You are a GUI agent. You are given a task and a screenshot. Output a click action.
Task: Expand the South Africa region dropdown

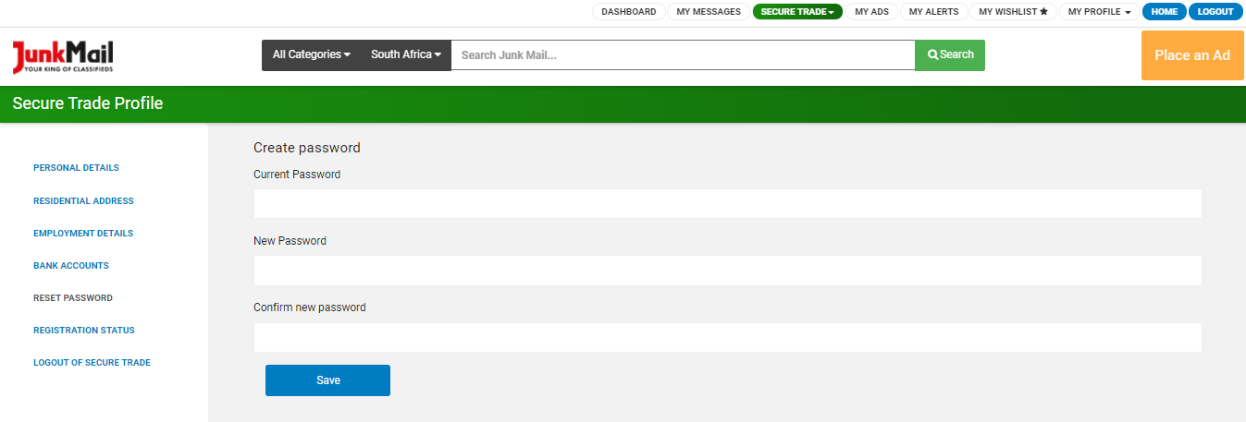pyautogui.click(x=405, y=55)
